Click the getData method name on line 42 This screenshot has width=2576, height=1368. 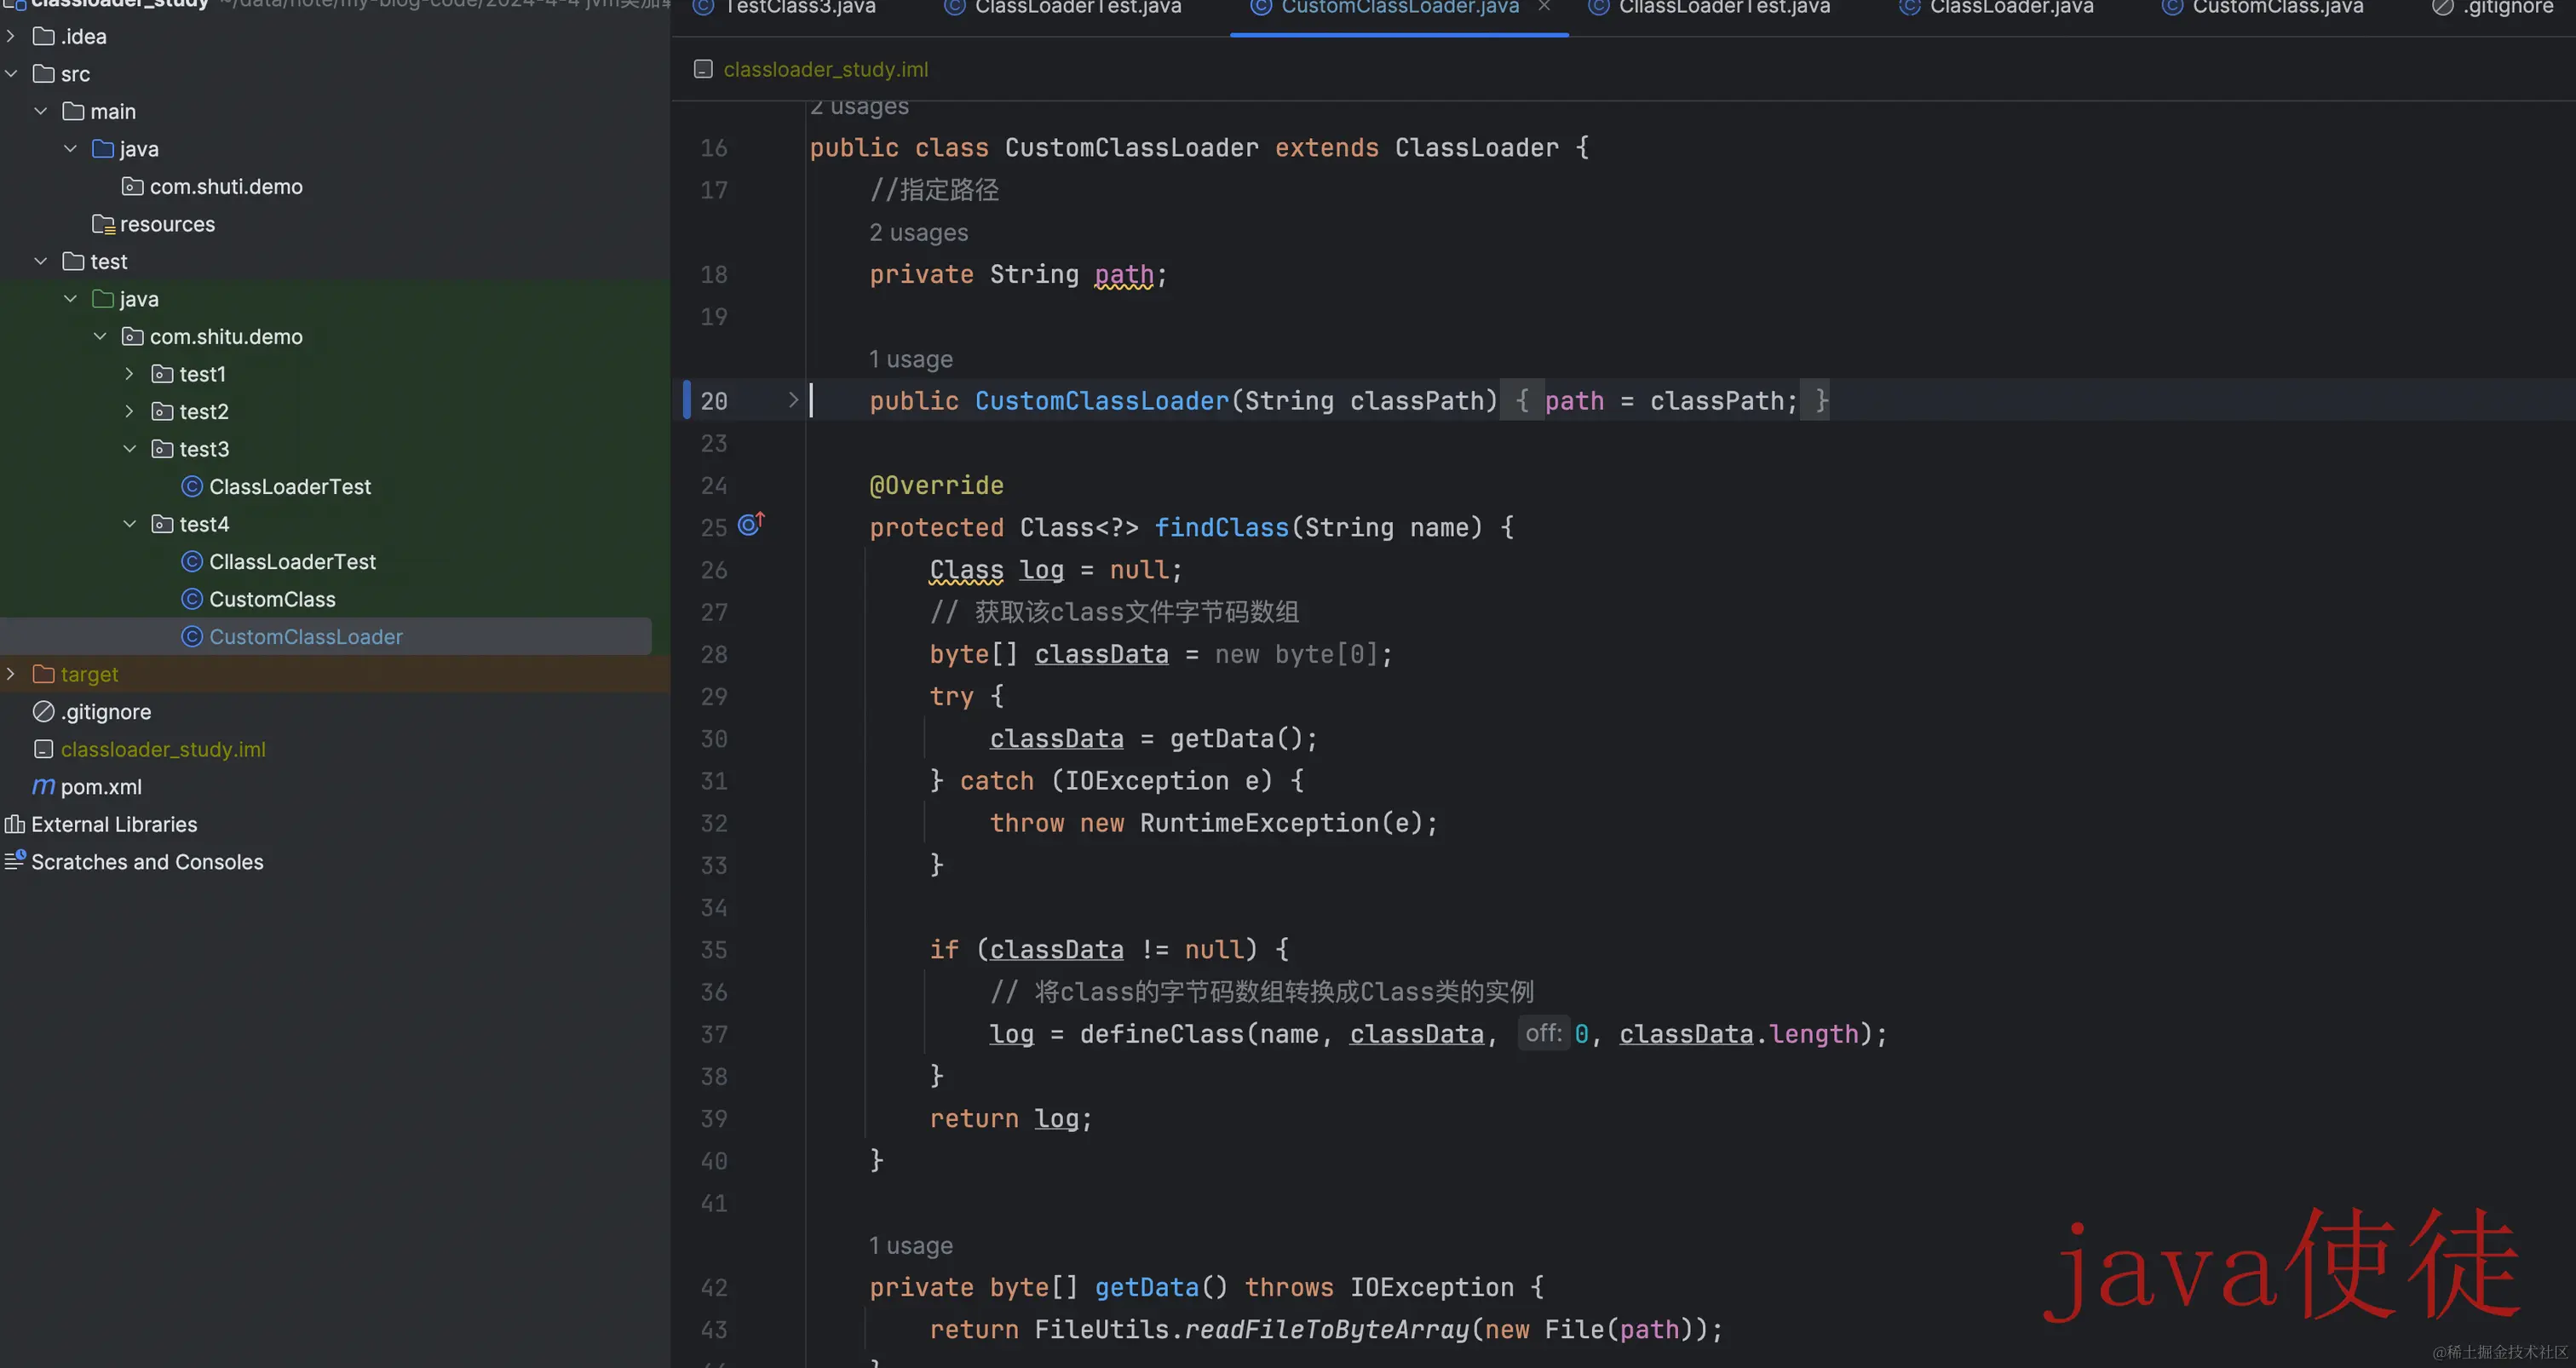tap(1147, 1287)
